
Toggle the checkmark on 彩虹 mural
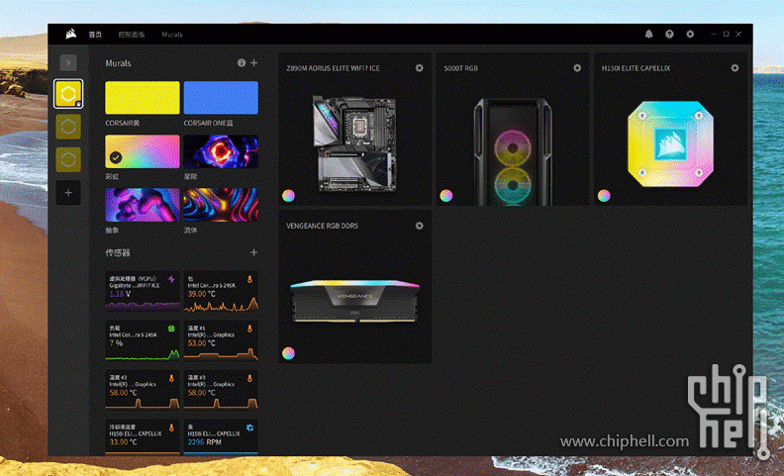(x=116, y=158)
